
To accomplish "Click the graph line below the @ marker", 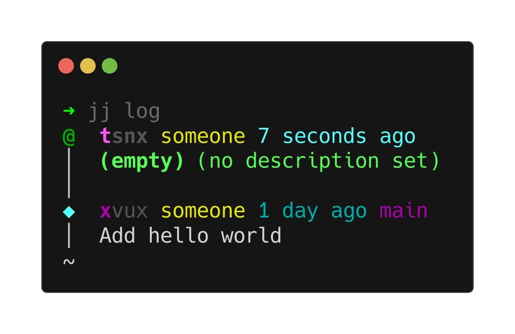I will click(69, 173).
